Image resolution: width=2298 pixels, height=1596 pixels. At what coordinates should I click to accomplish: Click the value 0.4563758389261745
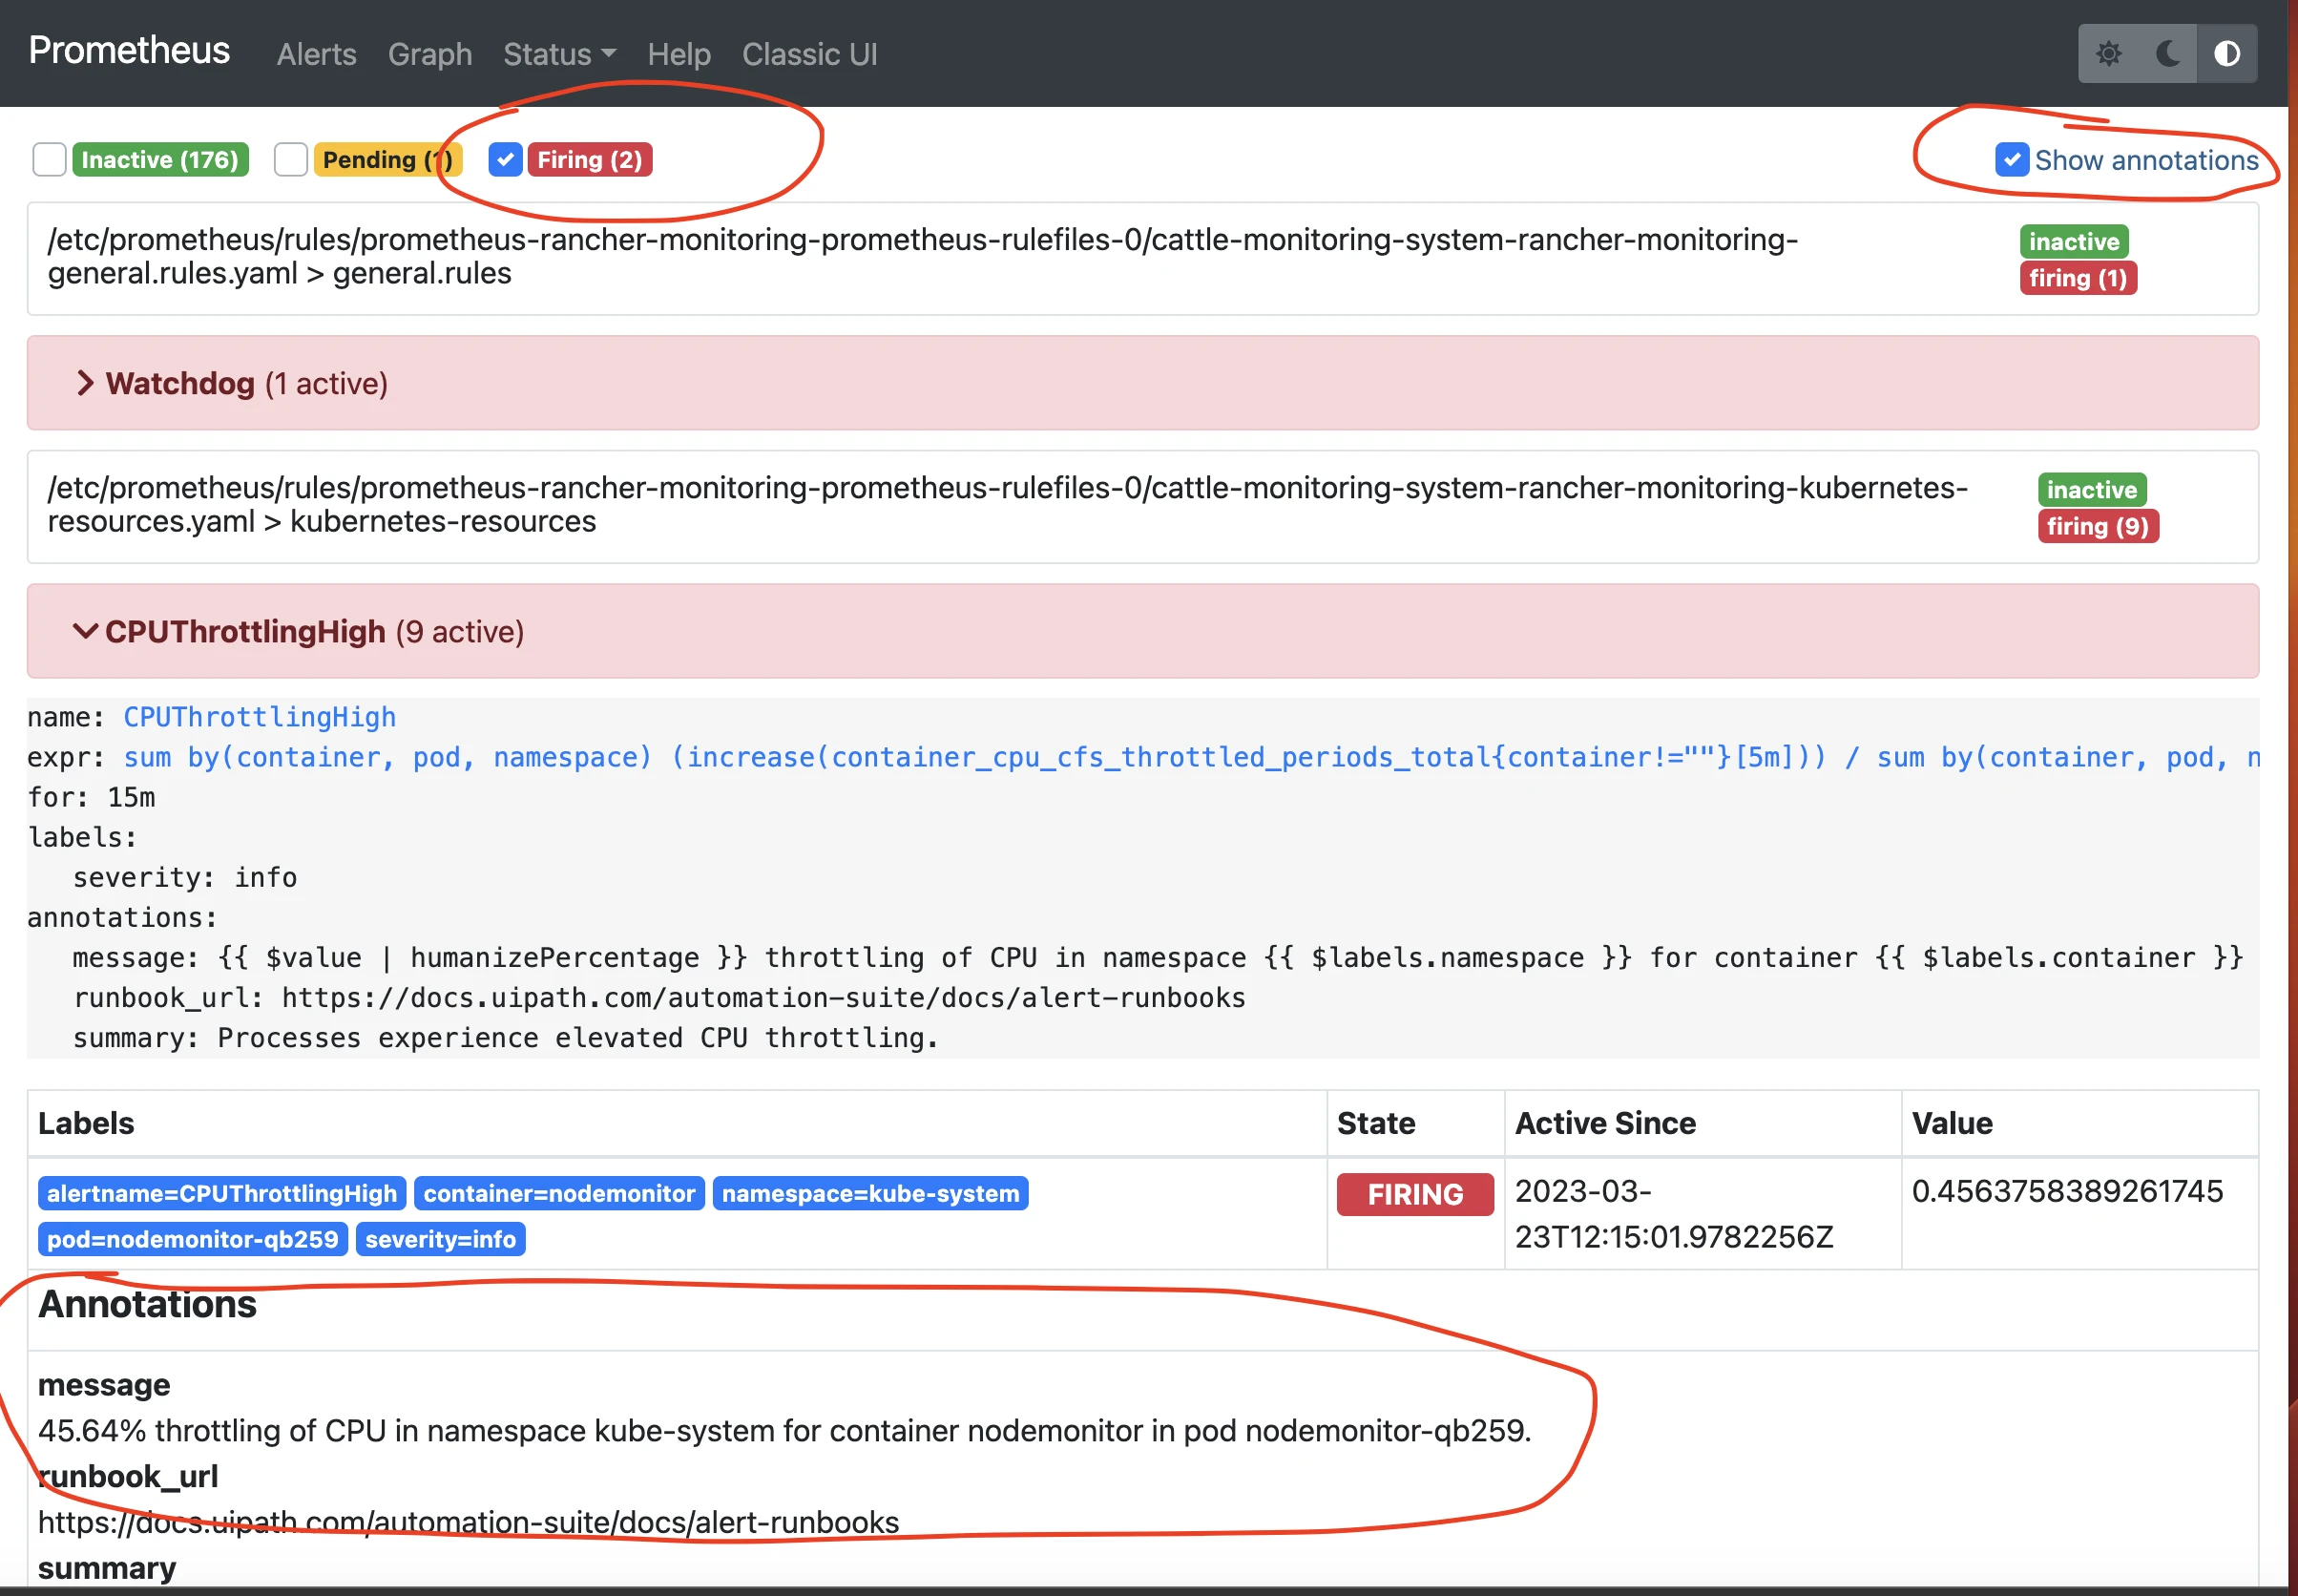pos(2067,1191)
